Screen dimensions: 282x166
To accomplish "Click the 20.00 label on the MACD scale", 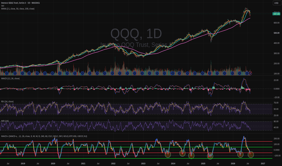I will (x=277, y=80).
